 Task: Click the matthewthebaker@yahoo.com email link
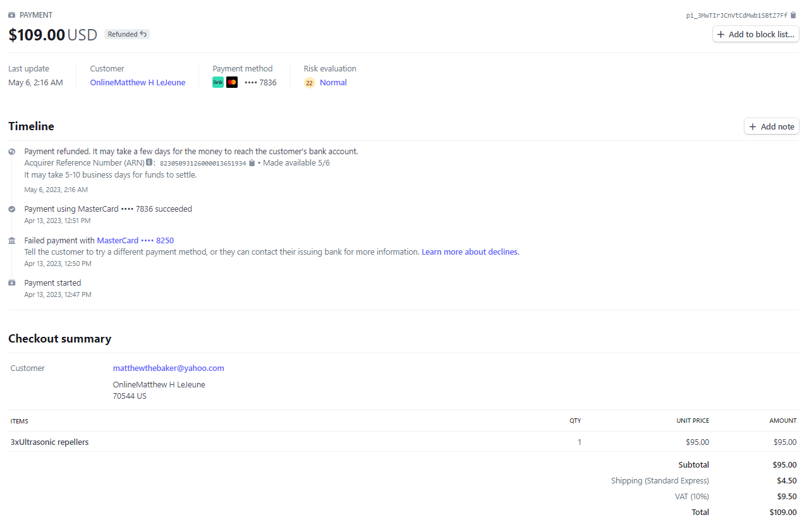[168, 368]
